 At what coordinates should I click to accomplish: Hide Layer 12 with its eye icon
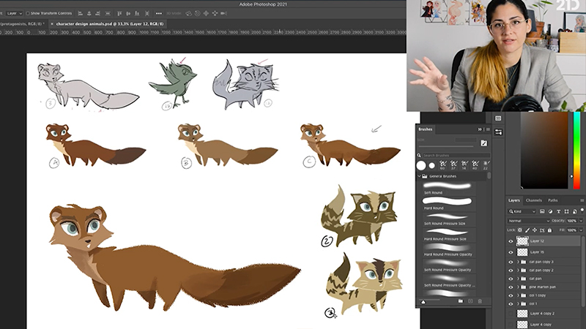point(511,241)
